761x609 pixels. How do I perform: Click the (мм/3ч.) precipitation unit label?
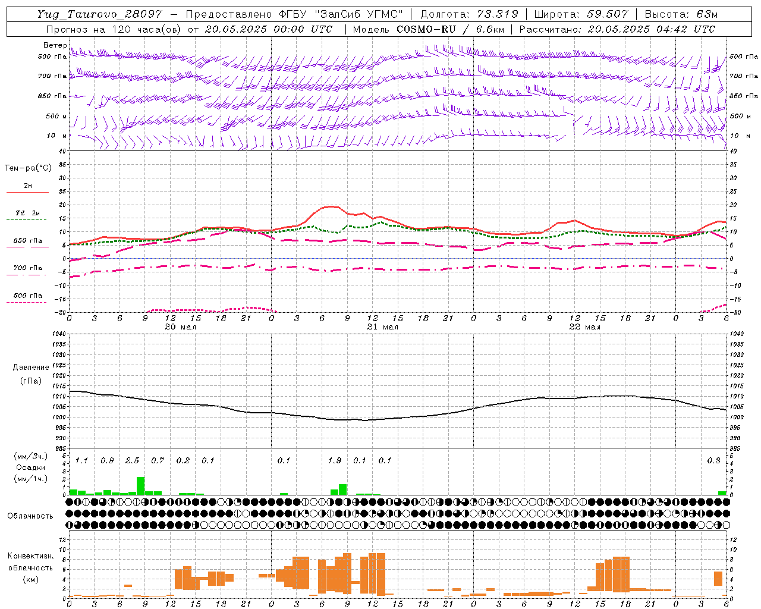pyautogui.click(x=30, y=456)
